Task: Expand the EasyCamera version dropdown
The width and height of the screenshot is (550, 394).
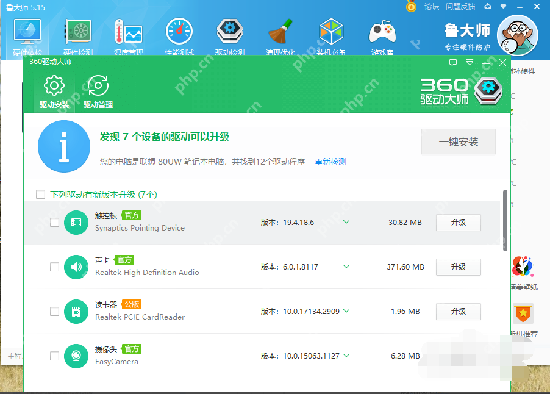Action: click(346, 356)
